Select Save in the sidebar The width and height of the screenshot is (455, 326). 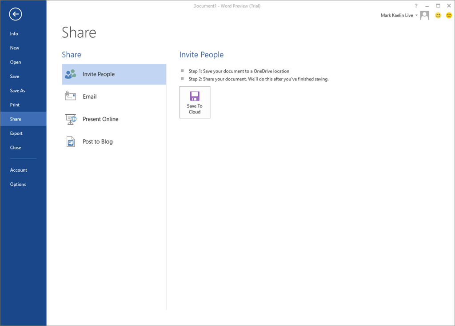click(x=23, y=76)
